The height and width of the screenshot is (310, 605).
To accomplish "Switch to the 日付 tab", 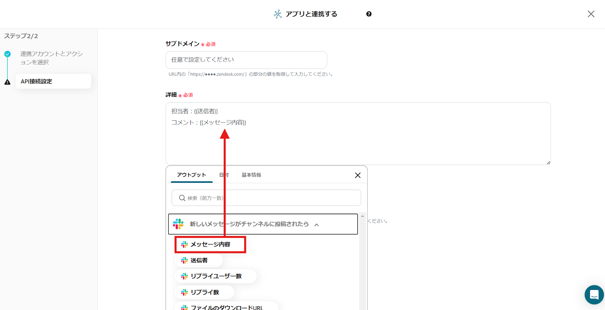I will pos(224,175).
